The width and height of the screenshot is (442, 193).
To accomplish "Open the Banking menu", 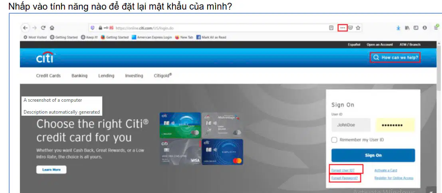I will [79, 76].
